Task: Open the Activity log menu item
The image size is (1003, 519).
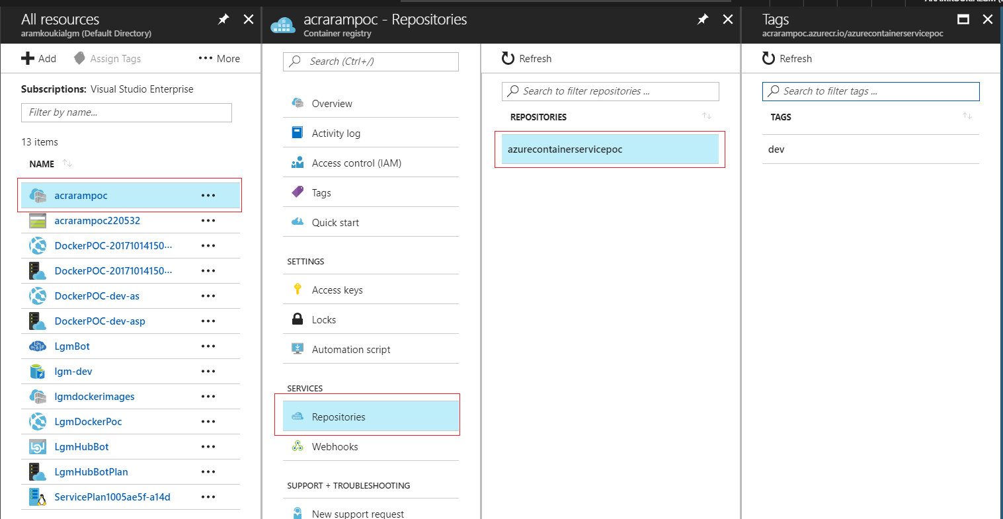Action: [371, 133]
